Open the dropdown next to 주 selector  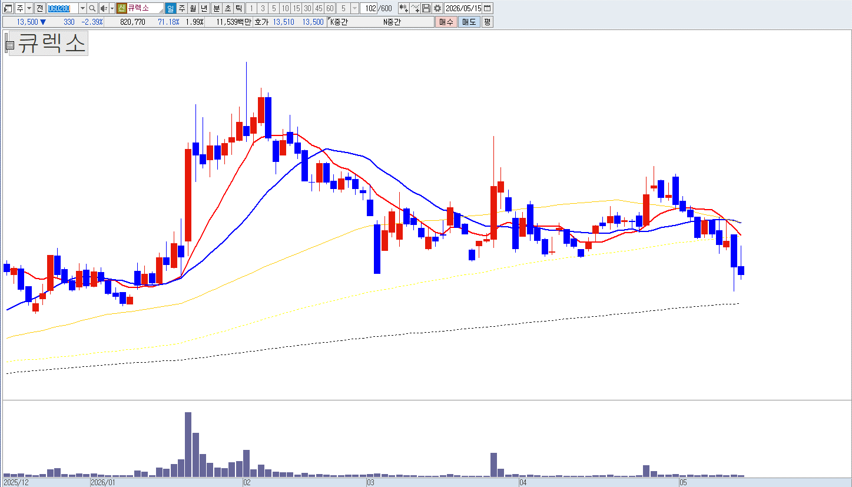[29, 8]
